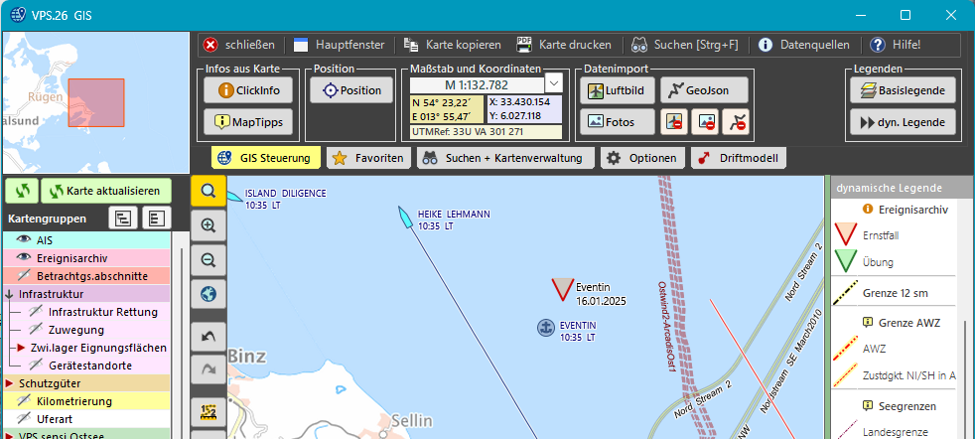This screenshot has width=975, height=439.
Task: Open the Basislegende
Action: tap(904, 90)
